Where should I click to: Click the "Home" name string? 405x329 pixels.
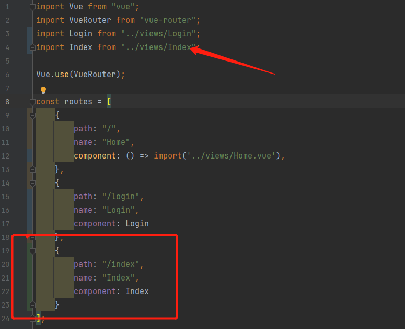(116, 142)
